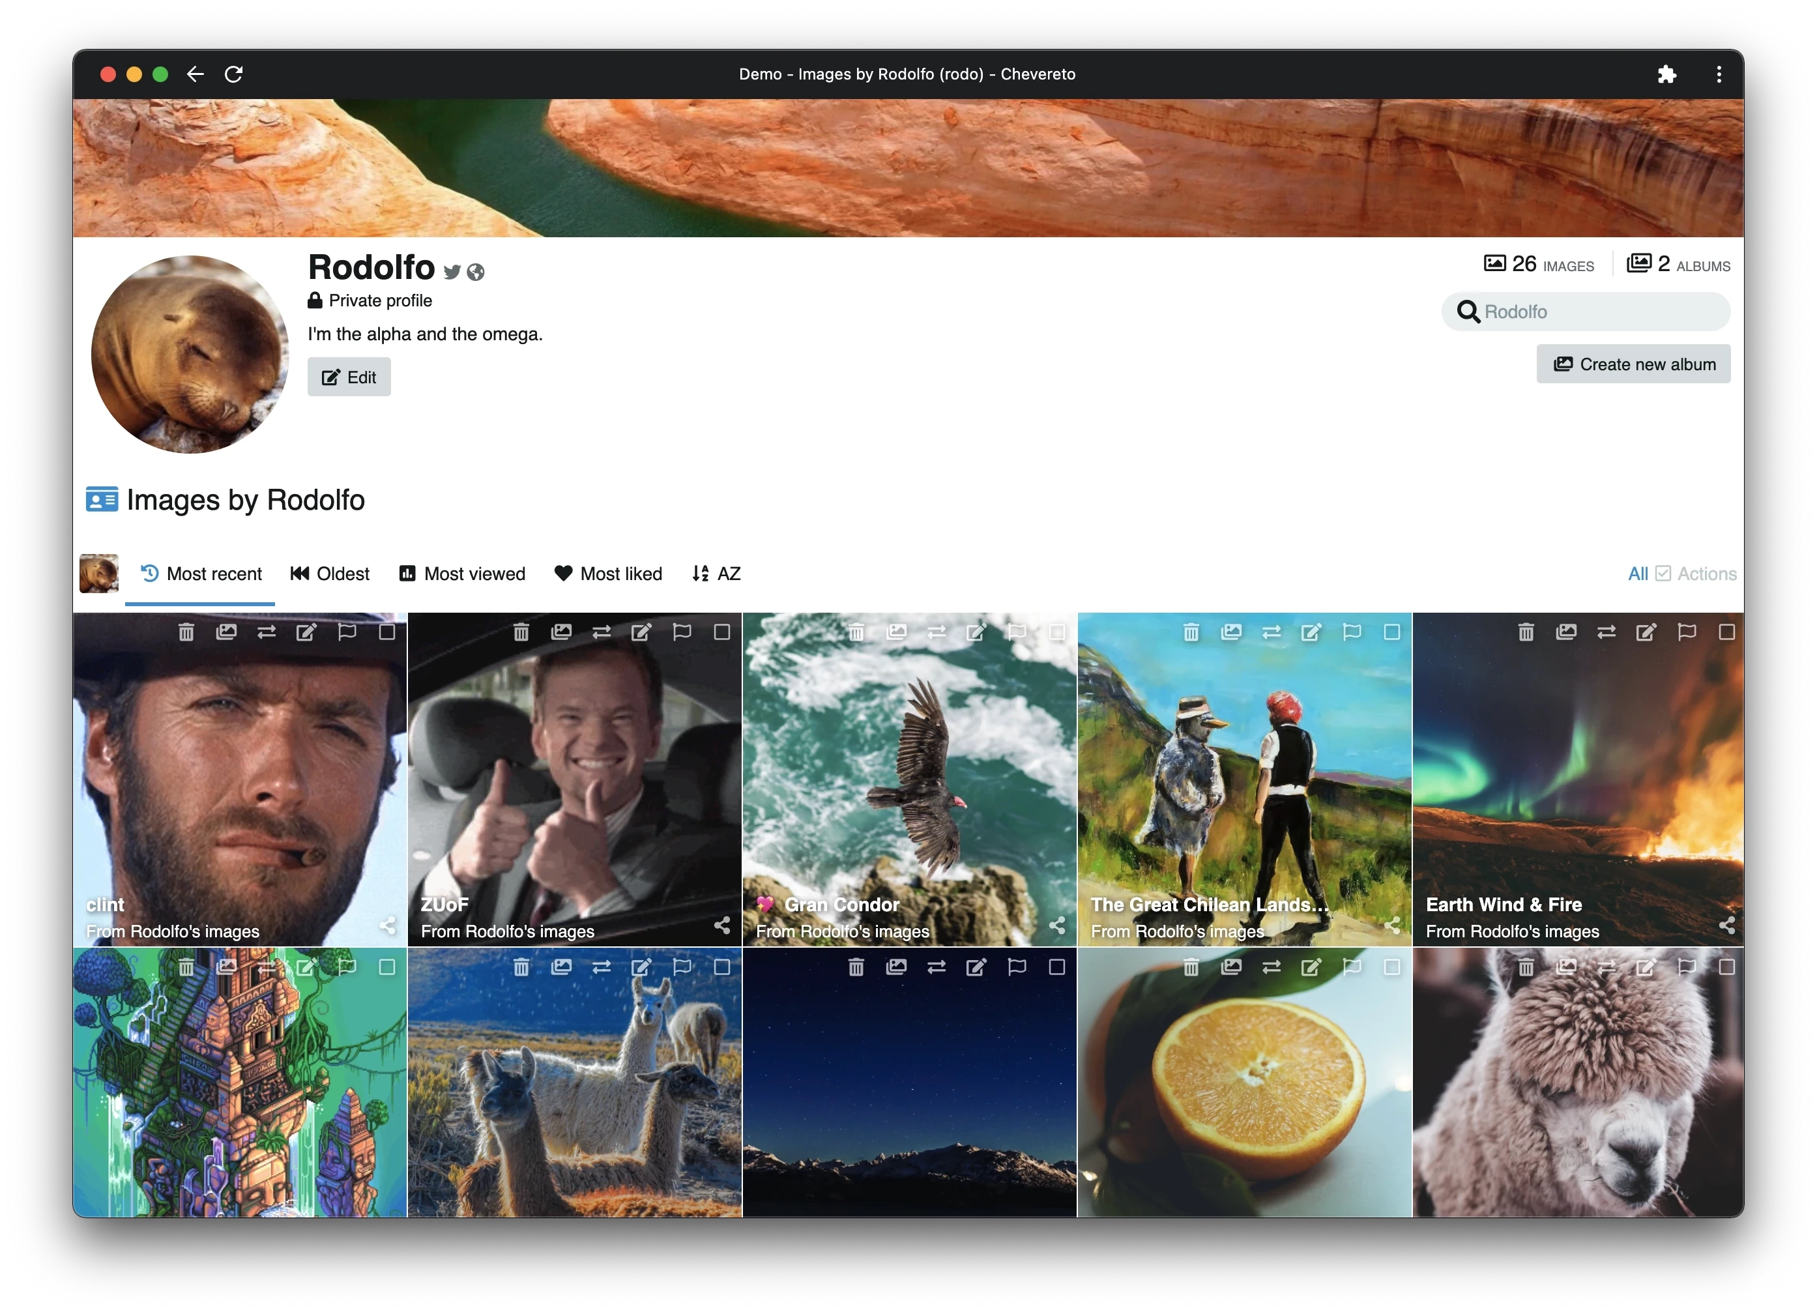Switch to Most recent tab

coord(200,574)
